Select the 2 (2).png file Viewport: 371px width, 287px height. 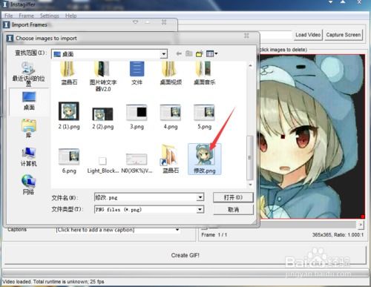click(x=103, y=119)
